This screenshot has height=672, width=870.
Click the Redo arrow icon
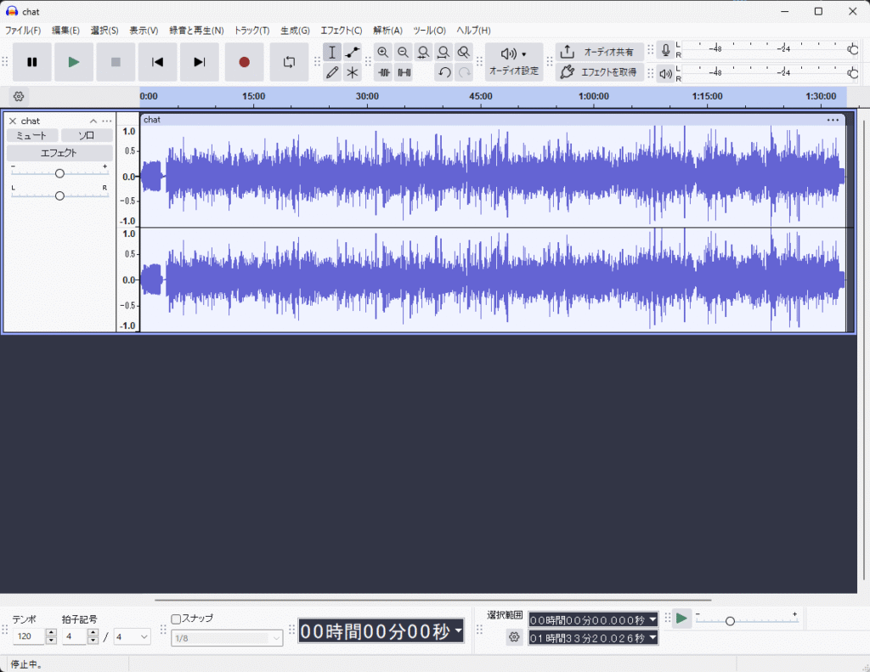[x=465, y=72]
